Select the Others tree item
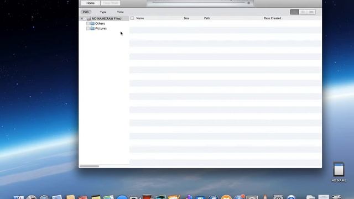The height and width of the screenshot is (199, 354). (100, 23)
